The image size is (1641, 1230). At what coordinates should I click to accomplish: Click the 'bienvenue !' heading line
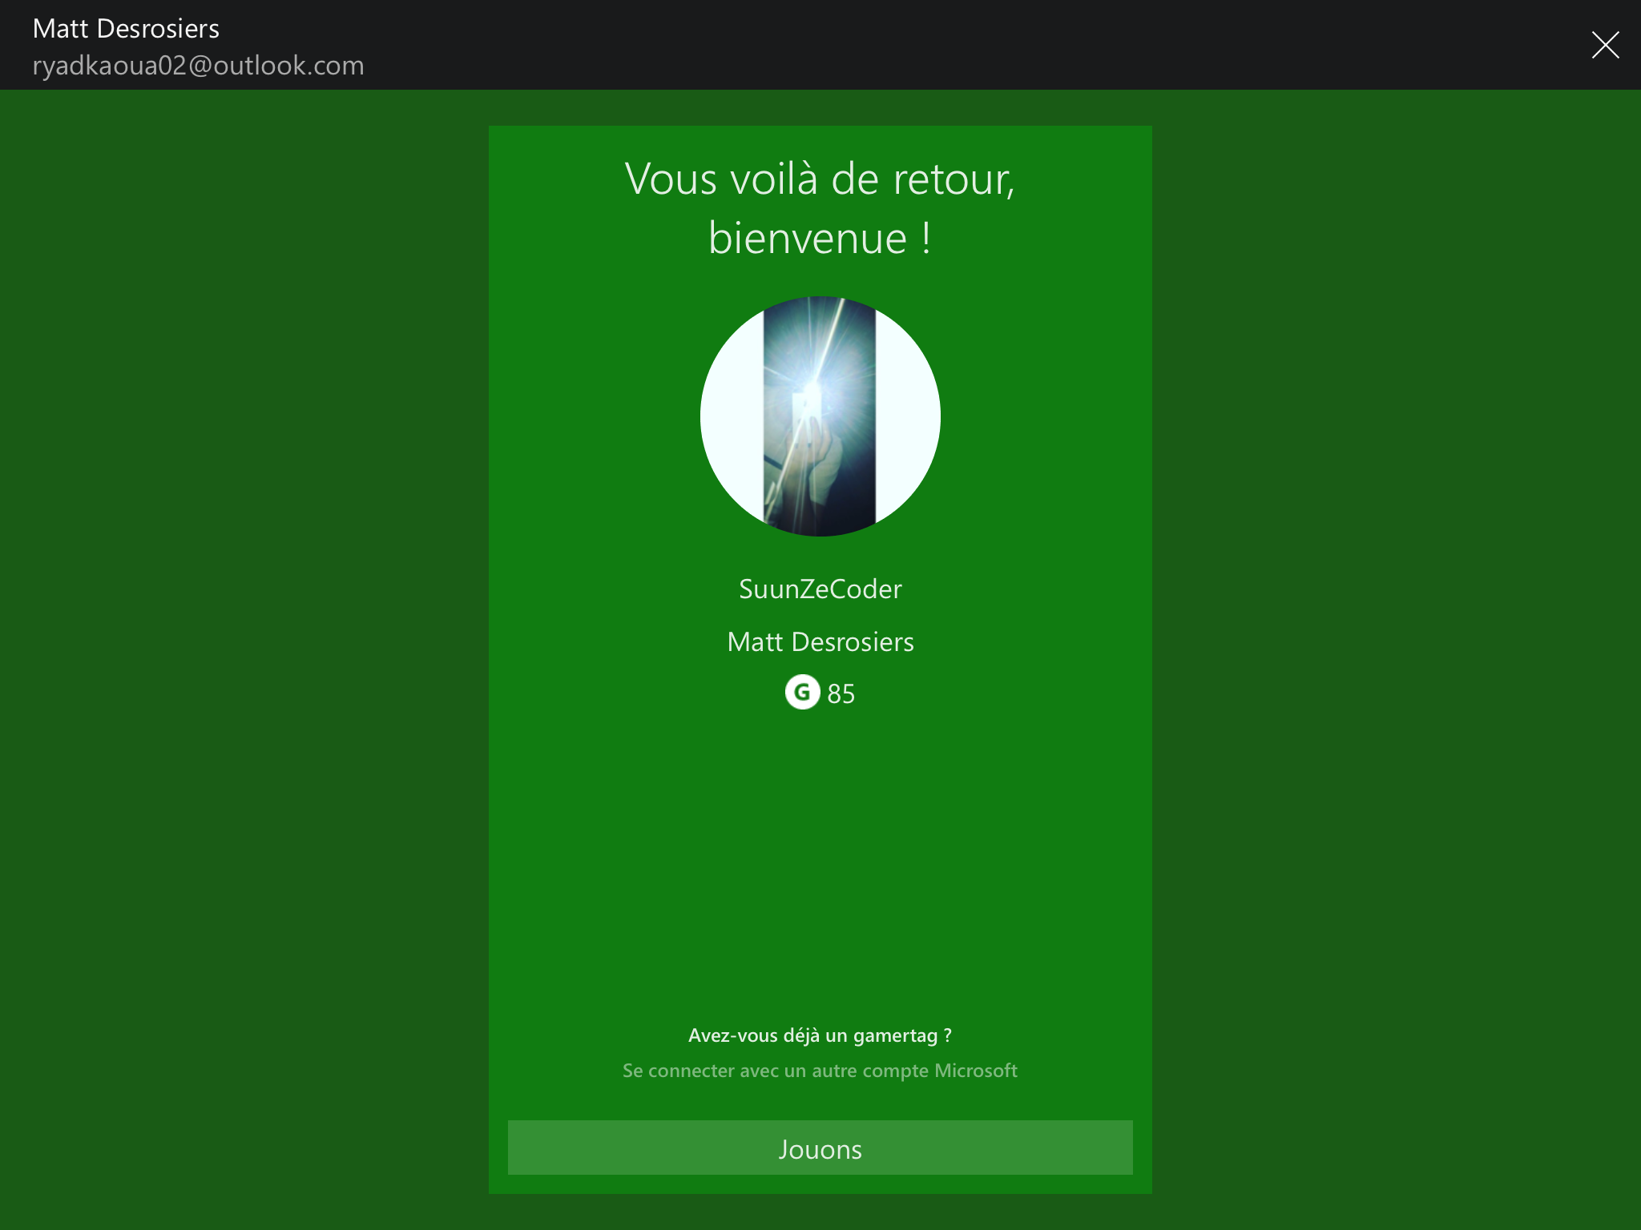[x=820, y=239]
